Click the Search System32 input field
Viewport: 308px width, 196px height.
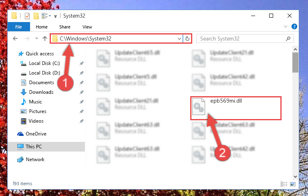coord(242,39)
